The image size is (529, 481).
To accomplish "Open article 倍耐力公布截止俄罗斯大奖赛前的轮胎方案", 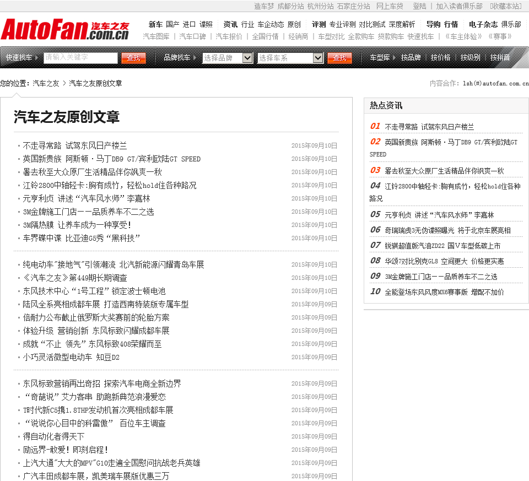I will pos(96,317).
